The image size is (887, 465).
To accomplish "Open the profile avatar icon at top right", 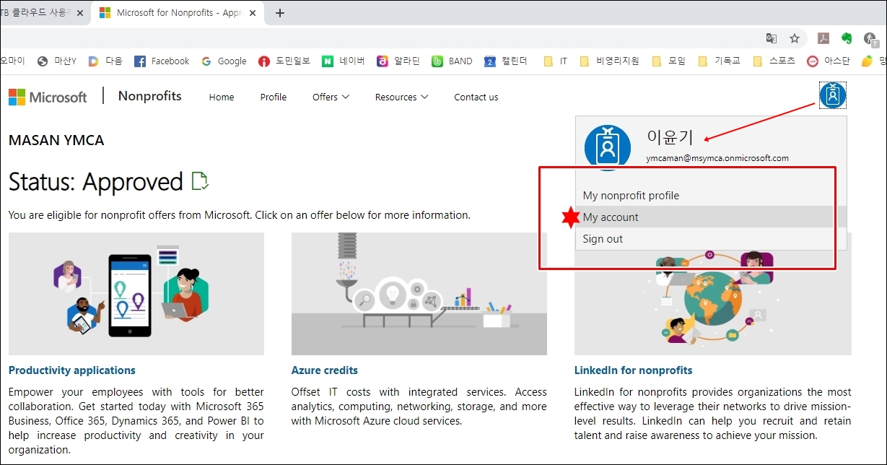I will click(832, 96).
